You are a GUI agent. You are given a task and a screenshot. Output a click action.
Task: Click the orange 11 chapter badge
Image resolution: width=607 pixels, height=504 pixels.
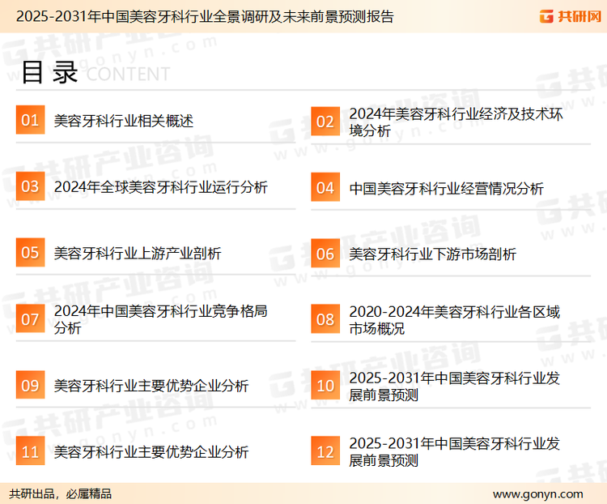click(x=30, y=451)
